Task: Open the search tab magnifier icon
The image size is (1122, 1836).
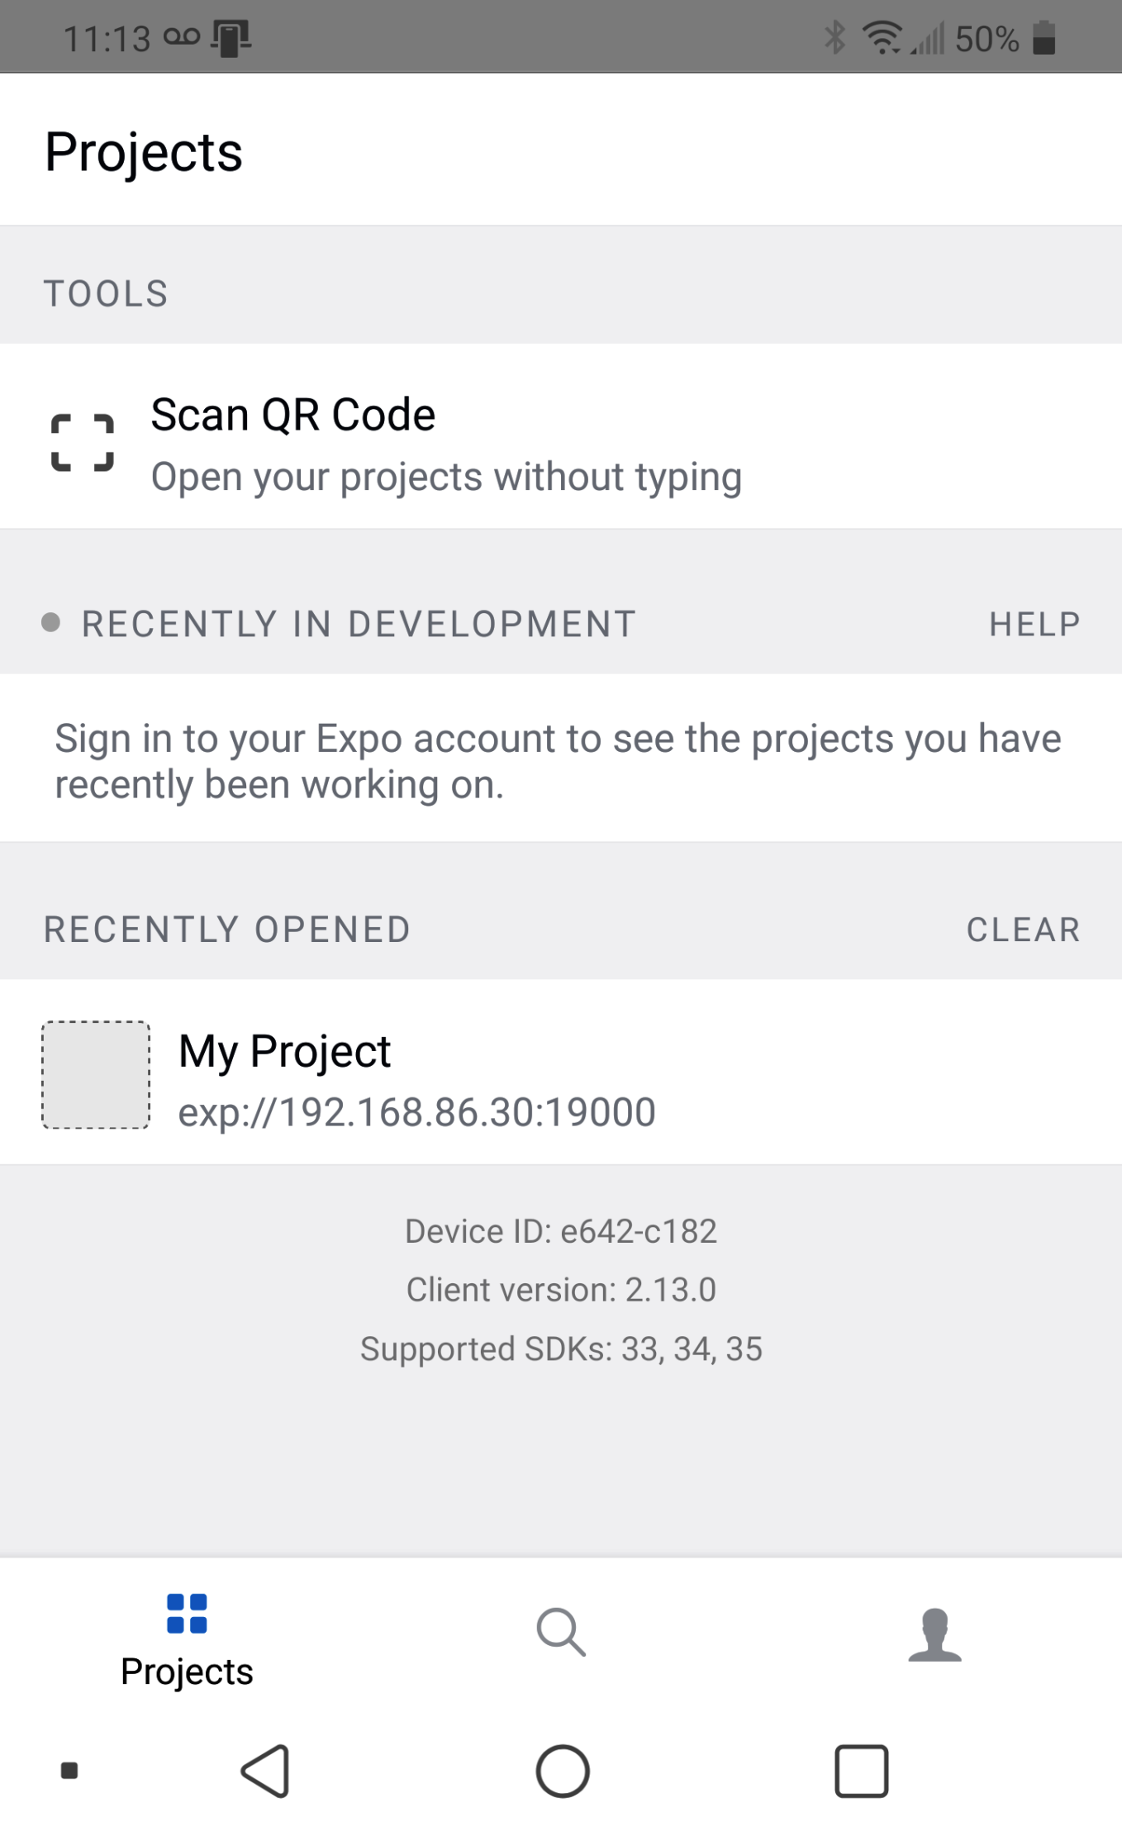Action: pyautogui.click(x=561, y=1632)
